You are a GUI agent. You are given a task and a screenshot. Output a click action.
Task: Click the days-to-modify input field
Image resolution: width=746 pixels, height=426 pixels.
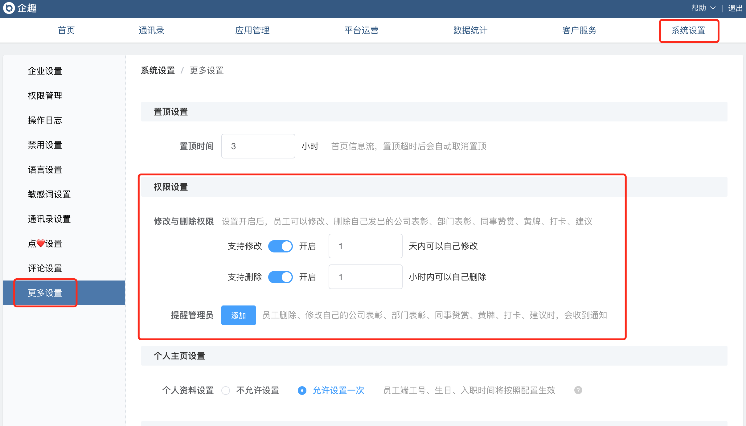[x=365, y=246]
